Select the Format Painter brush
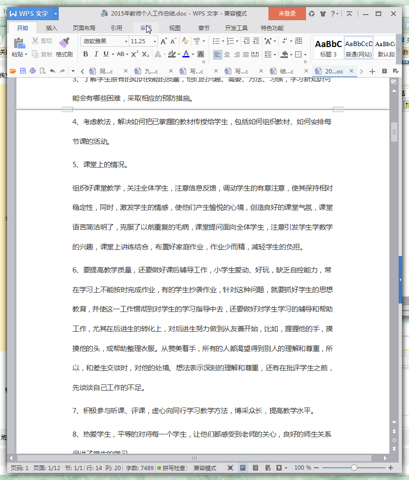Viewport: 409px width, 480px height. [x=64, y=42]
